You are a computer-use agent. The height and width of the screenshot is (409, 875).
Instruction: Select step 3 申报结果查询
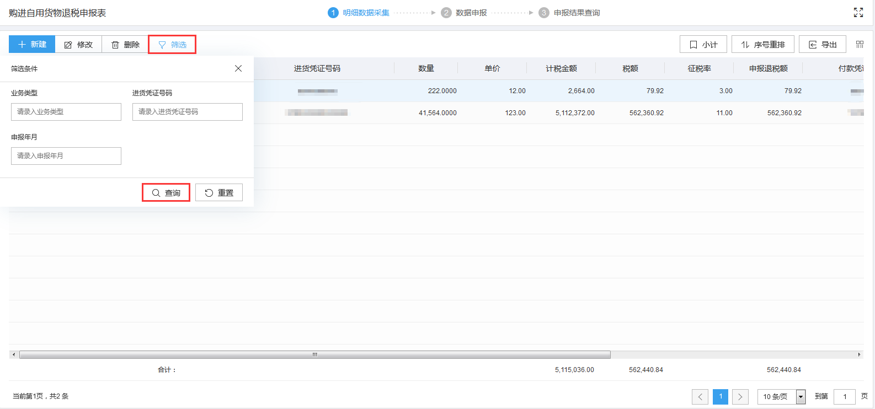click(569, 13)
